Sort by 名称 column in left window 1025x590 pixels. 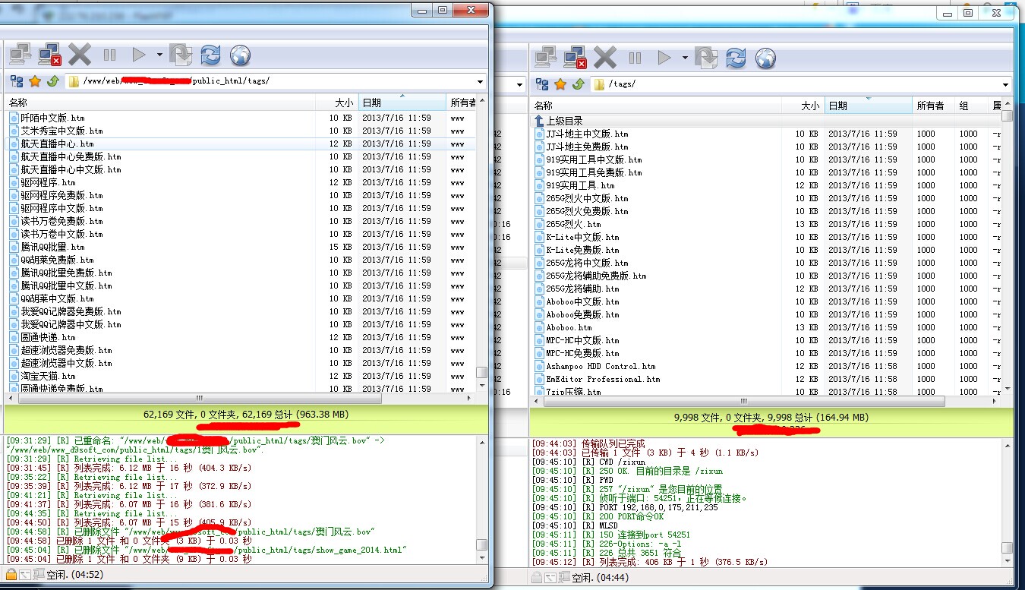(x=160, y=103)
